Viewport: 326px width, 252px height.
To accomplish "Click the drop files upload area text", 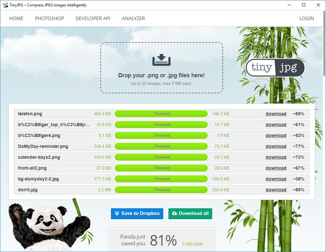I will (x=161, y=76).
